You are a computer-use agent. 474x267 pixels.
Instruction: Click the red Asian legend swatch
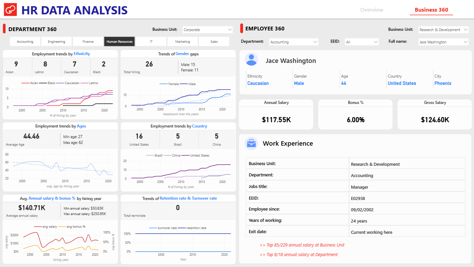tap(25, 83)
